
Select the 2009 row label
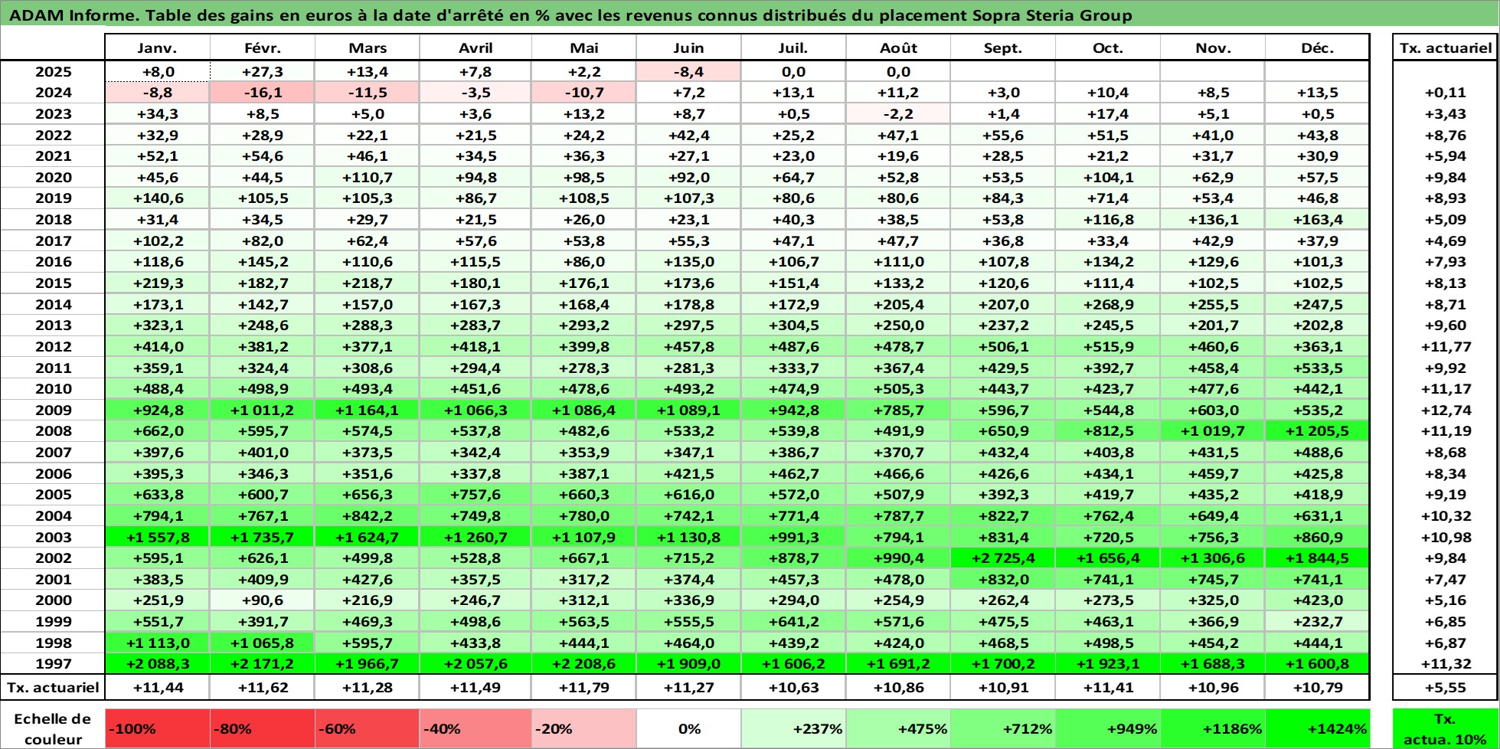(x=53, y=410)
